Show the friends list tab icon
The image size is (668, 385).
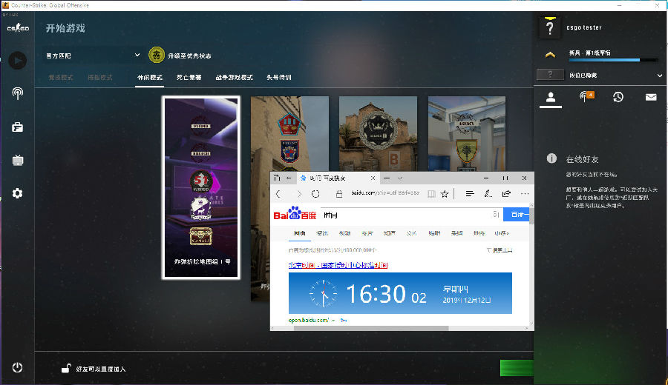click(x=551, y=97)
